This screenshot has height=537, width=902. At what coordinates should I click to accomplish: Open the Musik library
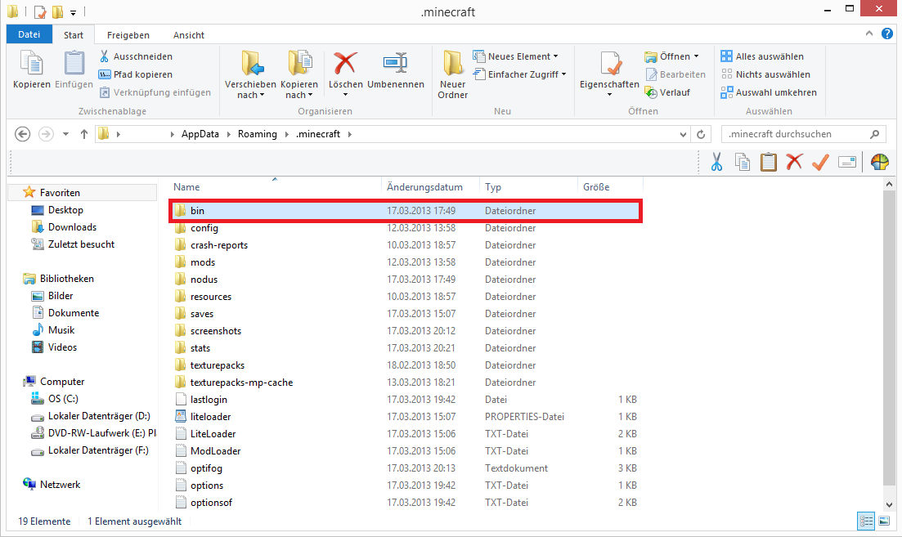click(x=61, y=330)
